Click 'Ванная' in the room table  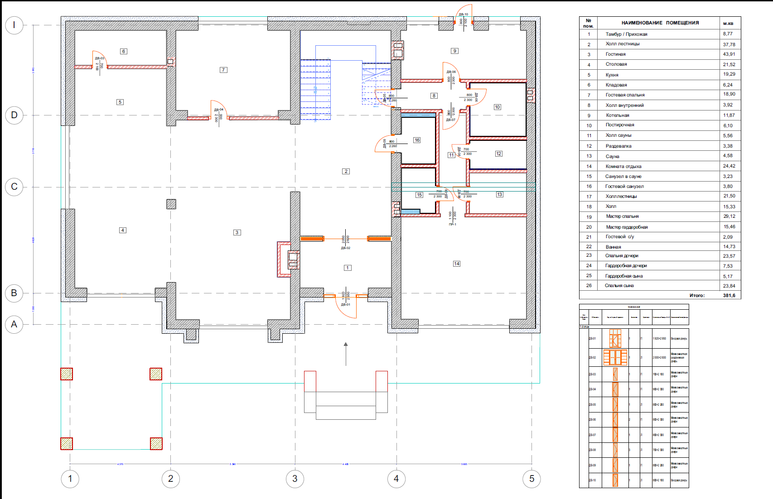[614, 247]
